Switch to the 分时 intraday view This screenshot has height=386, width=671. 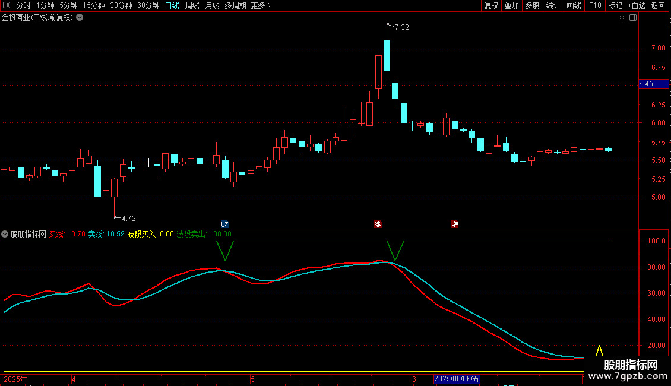[x=24, y=5]
